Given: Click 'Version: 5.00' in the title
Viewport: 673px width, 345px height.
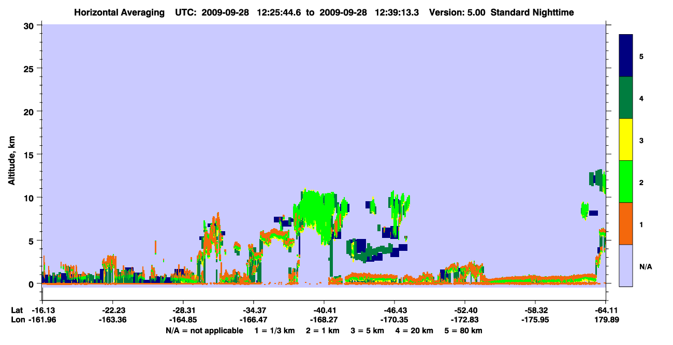Looking at the screenshot, I should tap(458, 12).
